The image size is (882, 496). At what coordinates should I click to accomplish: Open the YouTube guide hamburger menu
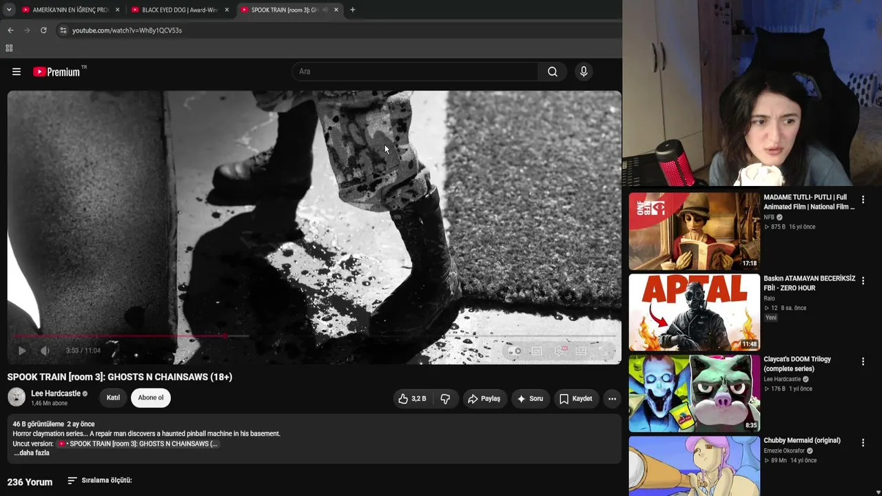coord(17,72)
